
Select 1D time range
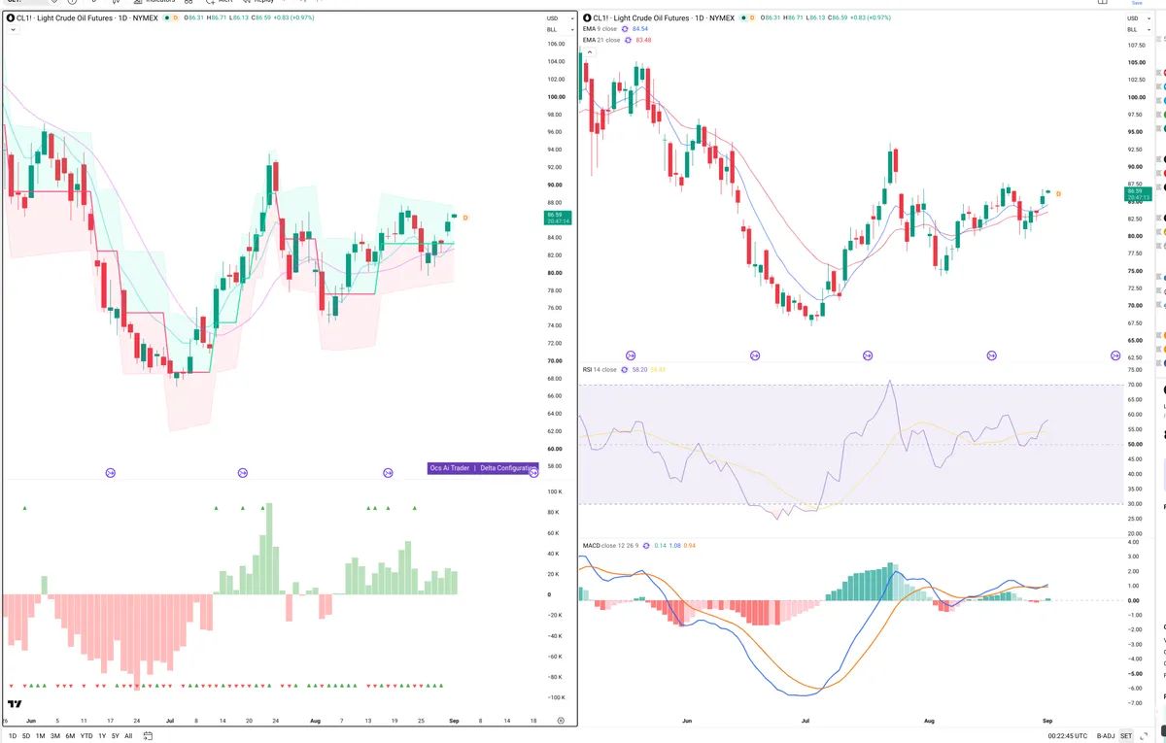(x=11, y=736)
